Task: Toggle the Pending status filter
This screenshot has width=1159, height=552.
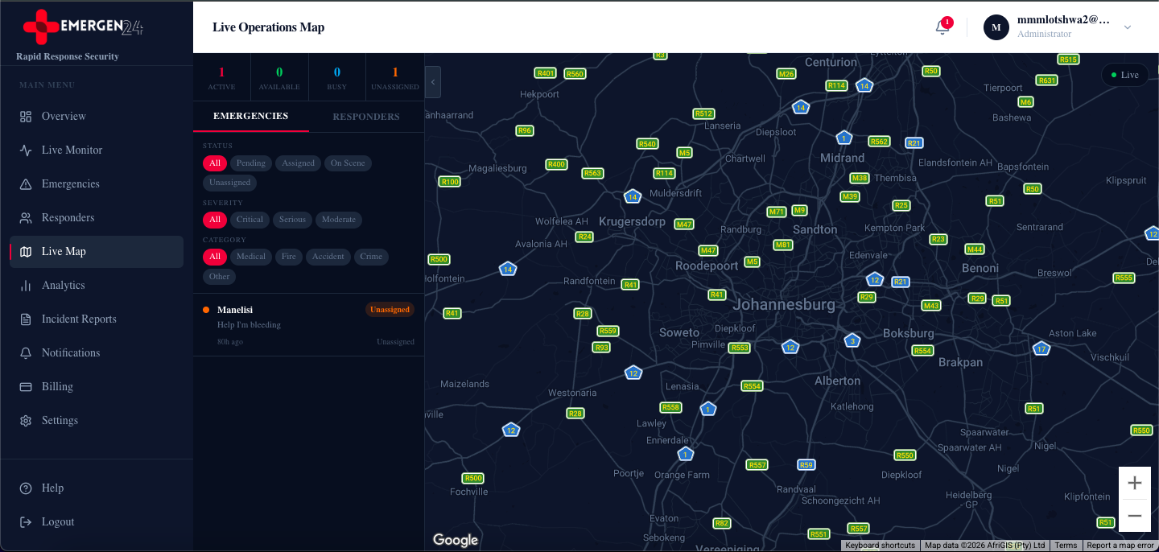Action: coord(250,163)
